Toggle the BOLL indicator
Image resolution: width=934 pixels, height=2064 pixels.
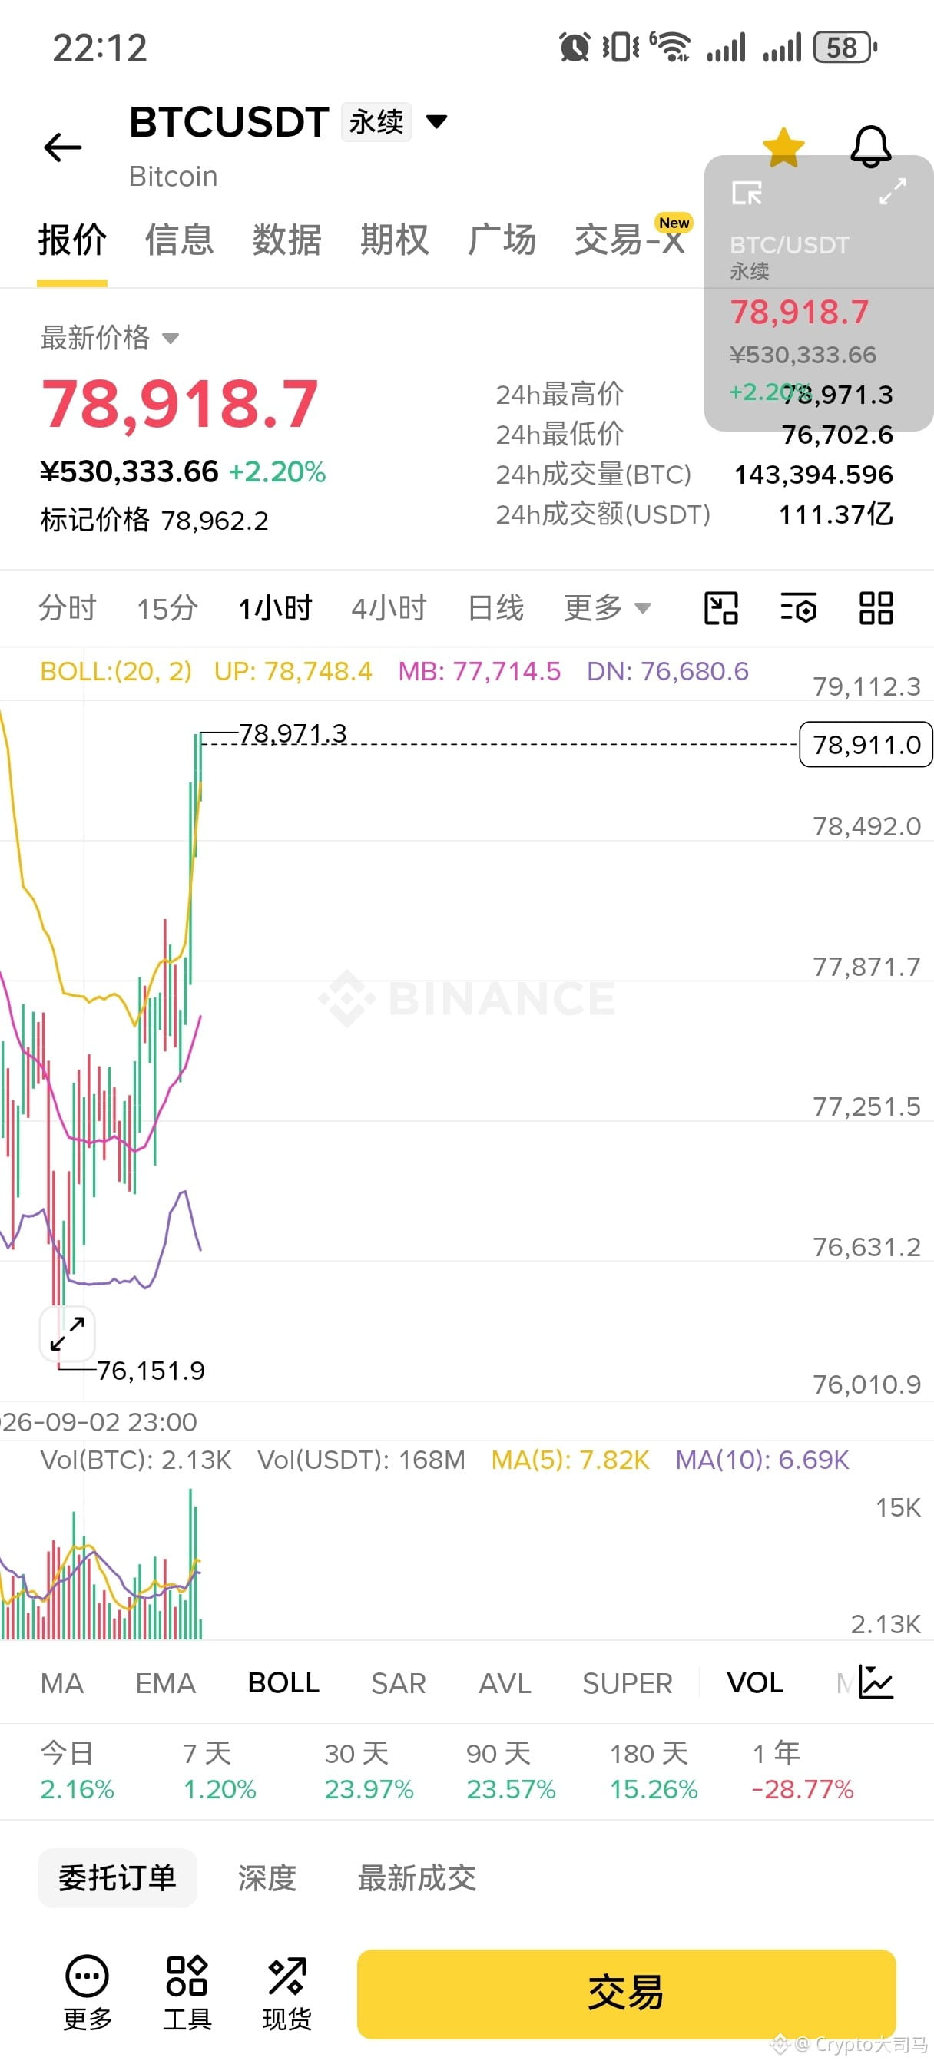point(283,1682)
